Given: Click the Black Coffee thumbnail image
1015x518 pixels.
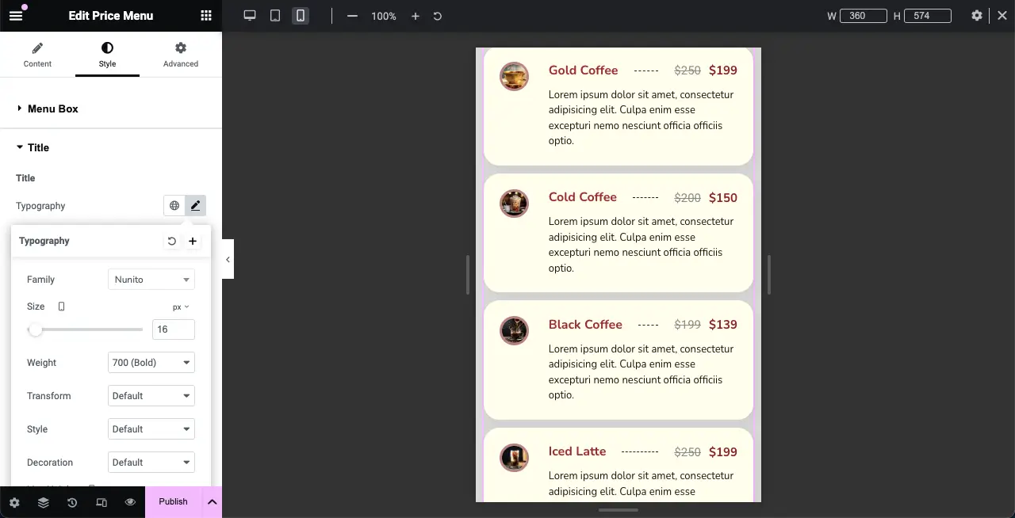Looking at the screenshot, I should (x=514, y=330).
